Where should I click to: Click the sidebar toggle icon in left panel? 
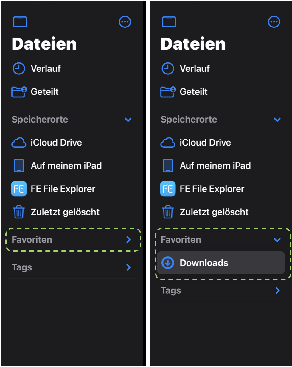pyautogui.click(x=20, y=22)
